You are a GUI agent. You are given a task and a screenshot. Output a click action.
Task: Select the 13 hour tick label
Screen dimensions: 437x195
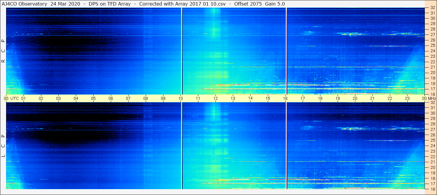[x=233, y=98]
